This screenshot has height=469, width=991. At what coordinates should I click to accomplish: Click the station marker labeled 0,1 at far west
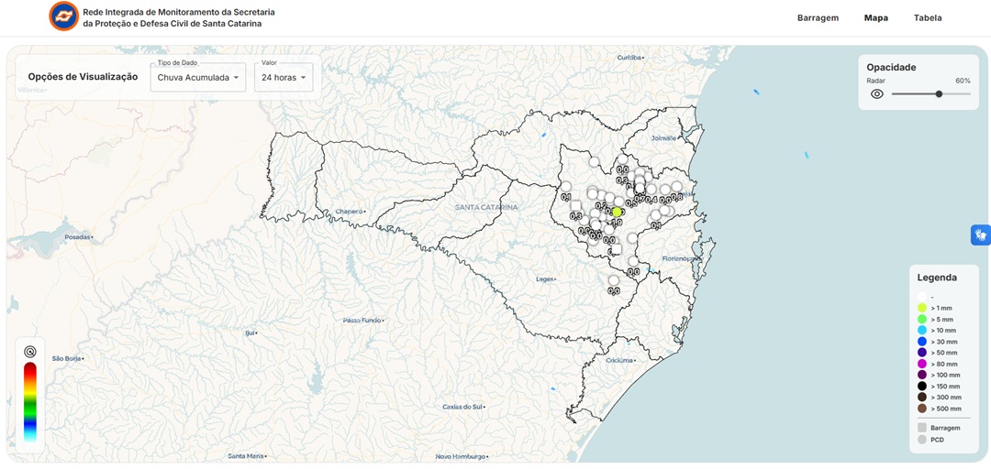tap(565, 187)
